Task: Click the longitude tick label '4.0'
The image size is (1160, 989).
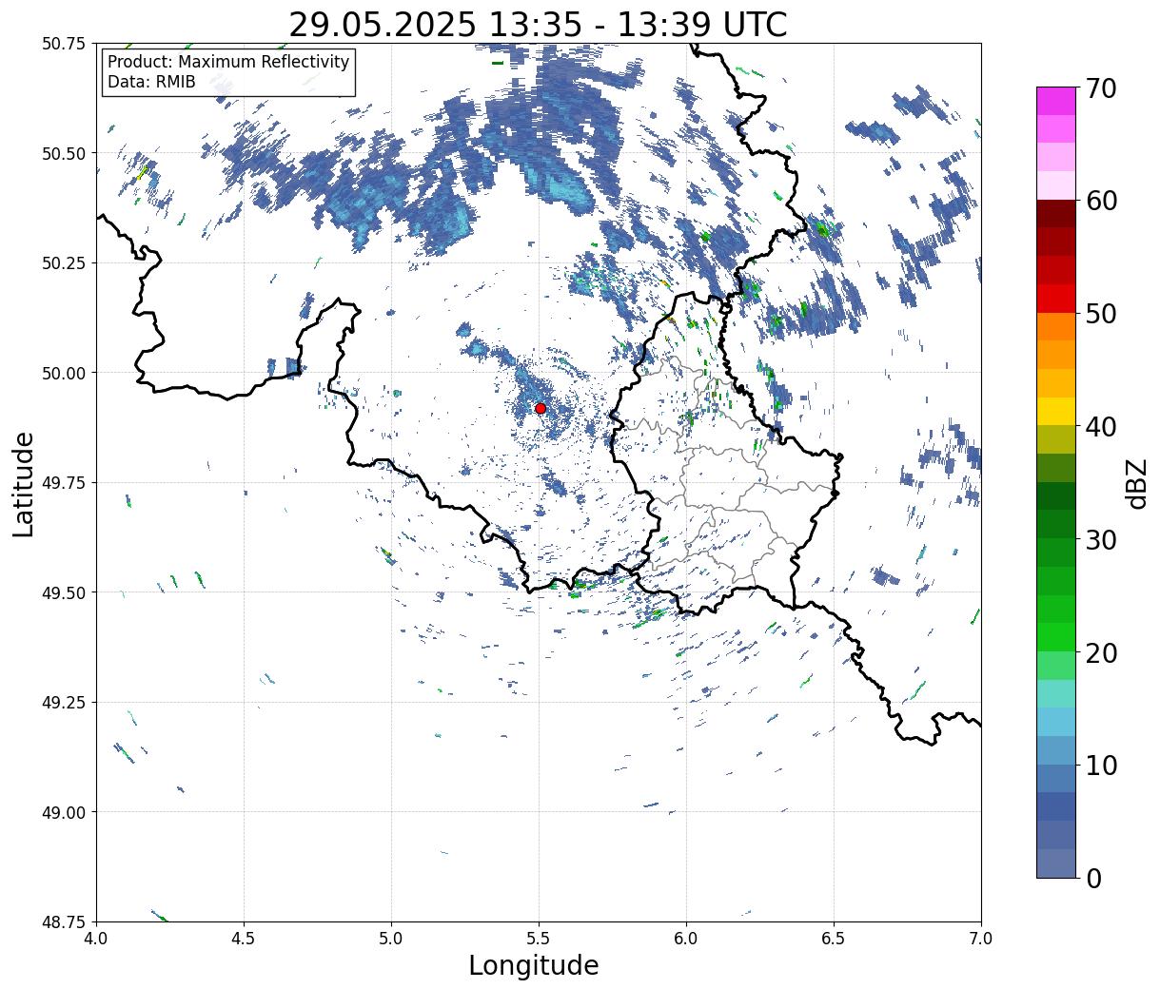Action: (96, 938)
